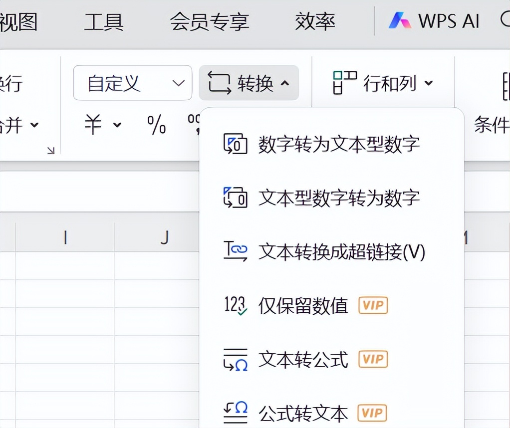Select column I header
This screenshot has height=428, width=510.
(x=65, y=237)
